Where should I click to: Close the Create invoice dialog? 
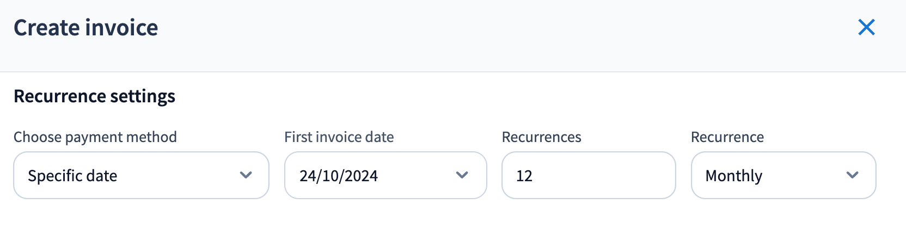866,27
